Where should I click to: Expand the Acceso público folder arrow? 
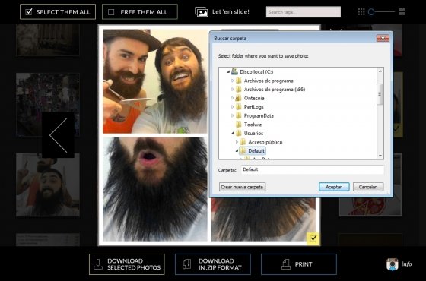(x=237, y=142)
